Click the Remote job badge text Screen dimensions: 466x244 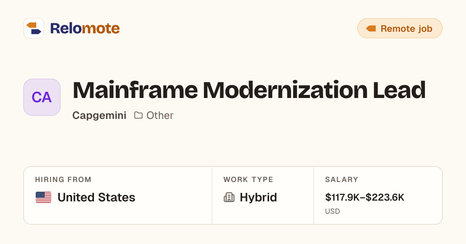tap(406, 28)
